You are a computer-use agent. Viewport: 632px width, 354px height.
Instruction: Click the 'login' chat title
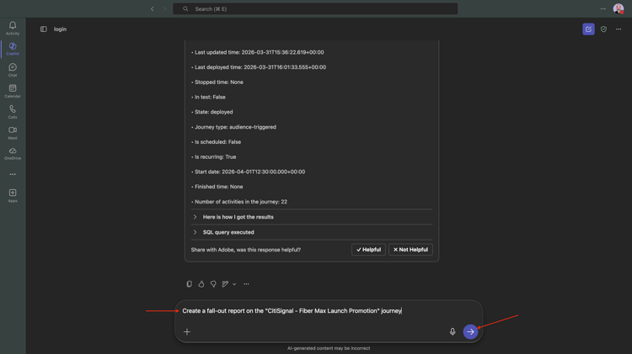[60, 29]
